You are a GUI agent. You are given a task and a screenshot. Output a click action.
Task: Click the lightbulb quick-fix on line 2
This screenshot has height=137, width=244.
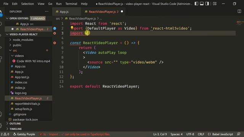pyautogui.click(x=72, y=27)
